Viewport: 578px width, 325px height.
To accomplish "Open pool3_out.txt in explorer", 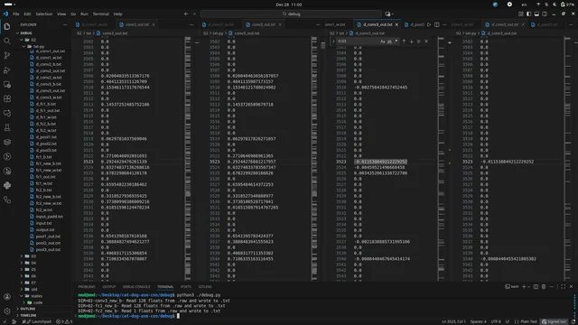I will pos(48,249).
